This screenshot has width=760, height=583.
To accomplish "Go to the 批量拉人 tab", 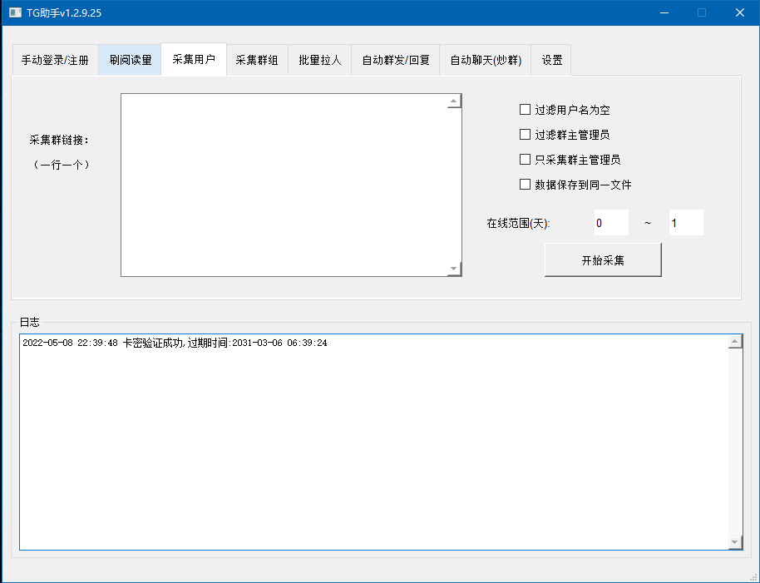I will [x=320, y=60].
